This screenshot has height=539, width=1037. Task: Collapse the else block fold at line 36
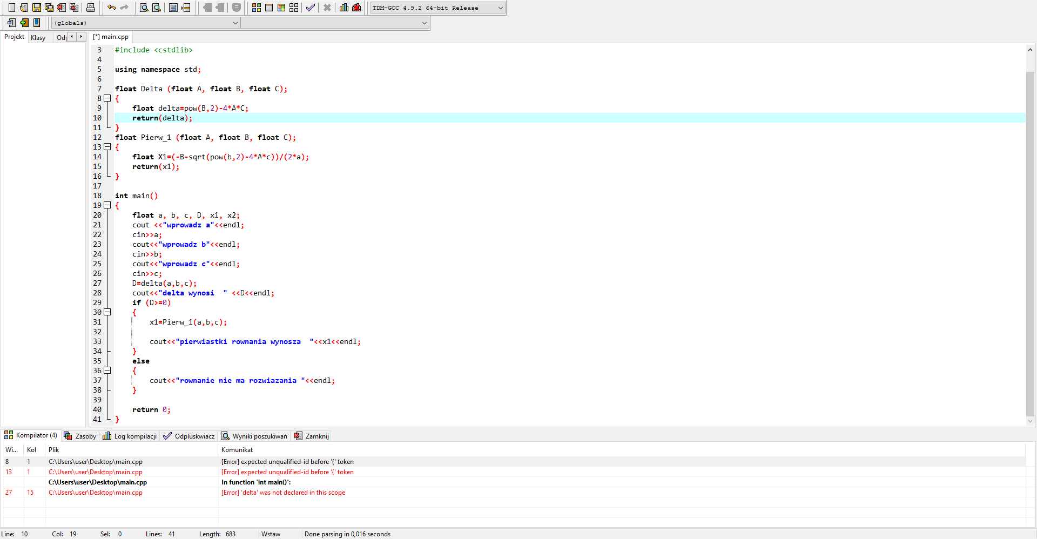point(107,370)
